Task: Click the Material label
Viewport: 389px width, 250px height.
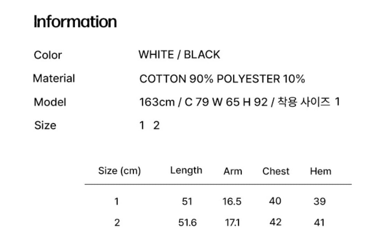Action: [54, 78]
